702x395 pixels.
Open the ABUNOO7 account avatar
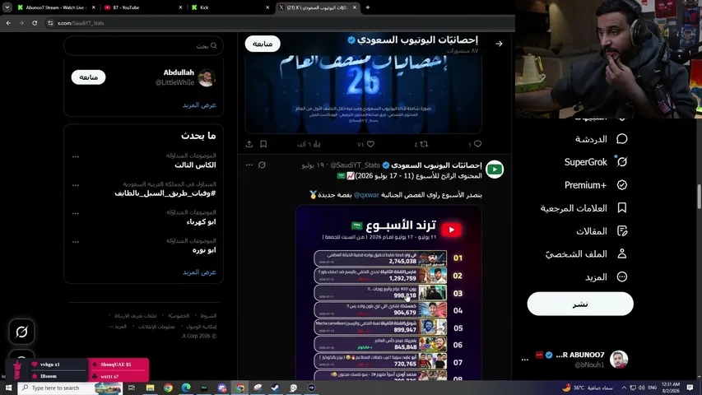[619, 360]
